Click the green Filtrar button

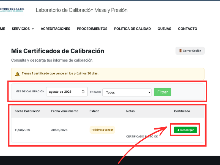point(163,92)
